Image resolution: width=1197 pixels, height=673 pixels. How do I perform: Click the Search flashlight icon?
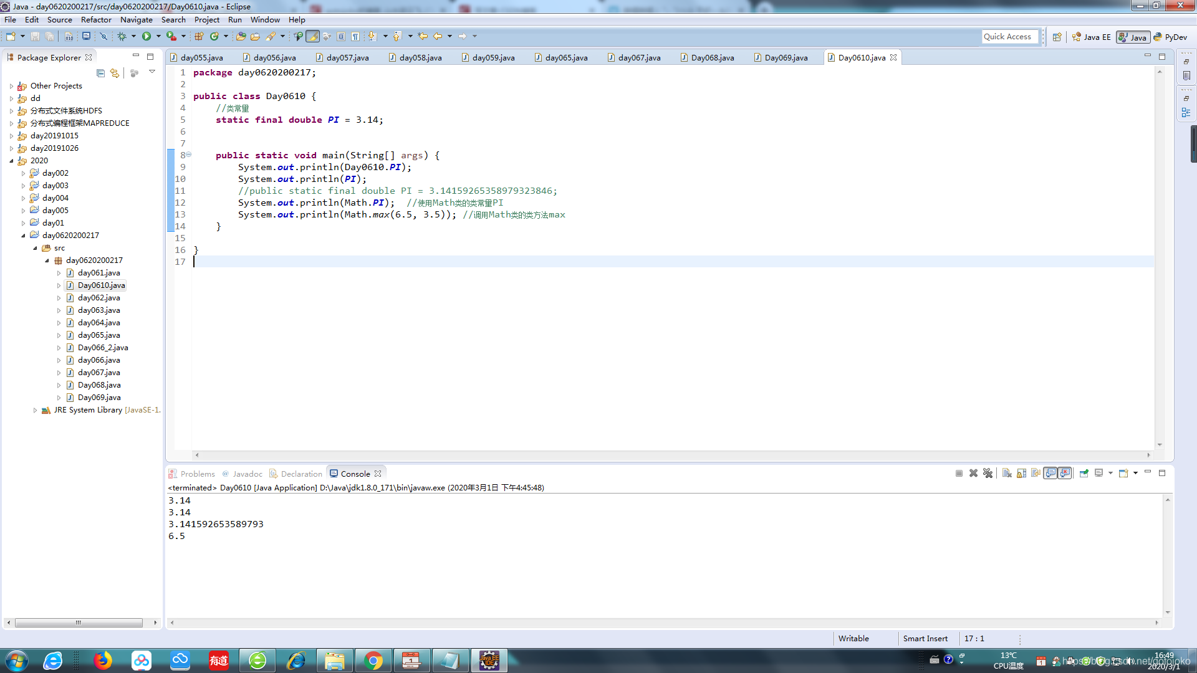[x=271, y=37]
